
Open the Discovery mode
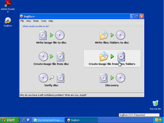pos(112,80)
